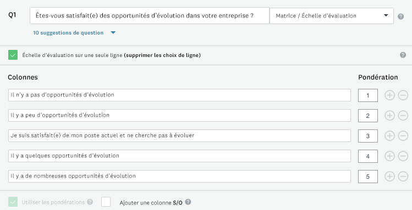Toggle 'Utiliser les pondérations' checkbox

click(x=13, y=202)
